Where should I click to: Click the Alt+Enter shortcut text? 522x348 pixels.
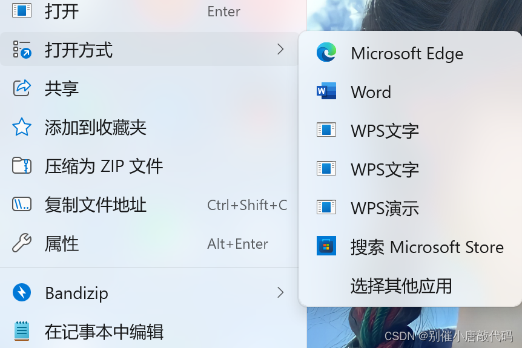(238, 244)
